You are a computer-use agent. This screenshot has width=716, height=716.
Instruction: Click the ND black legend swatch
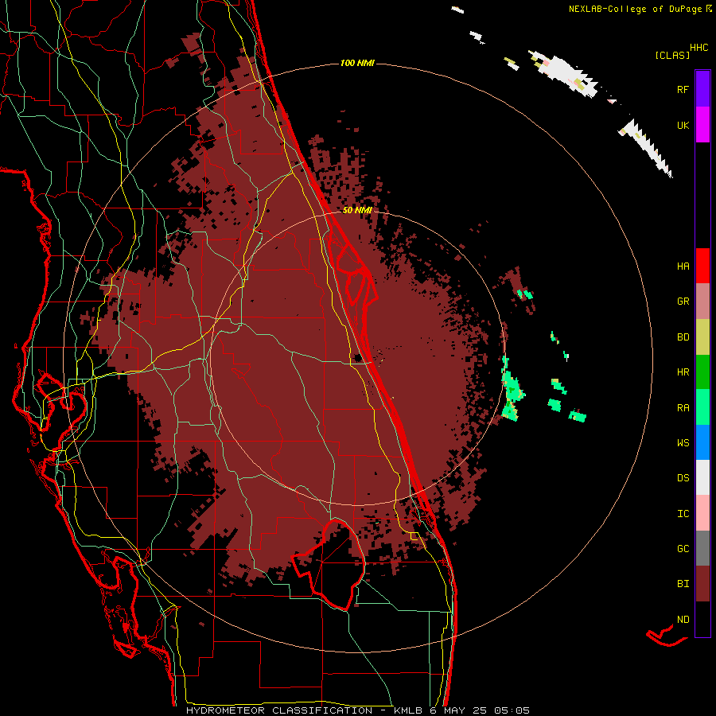(x=702, y=619)
